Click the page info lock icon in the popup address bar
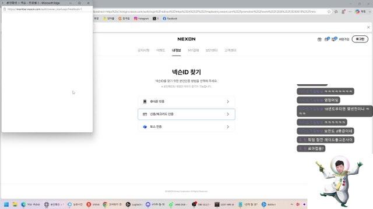Screen dimensions: 373x209 tap(5, 9)
